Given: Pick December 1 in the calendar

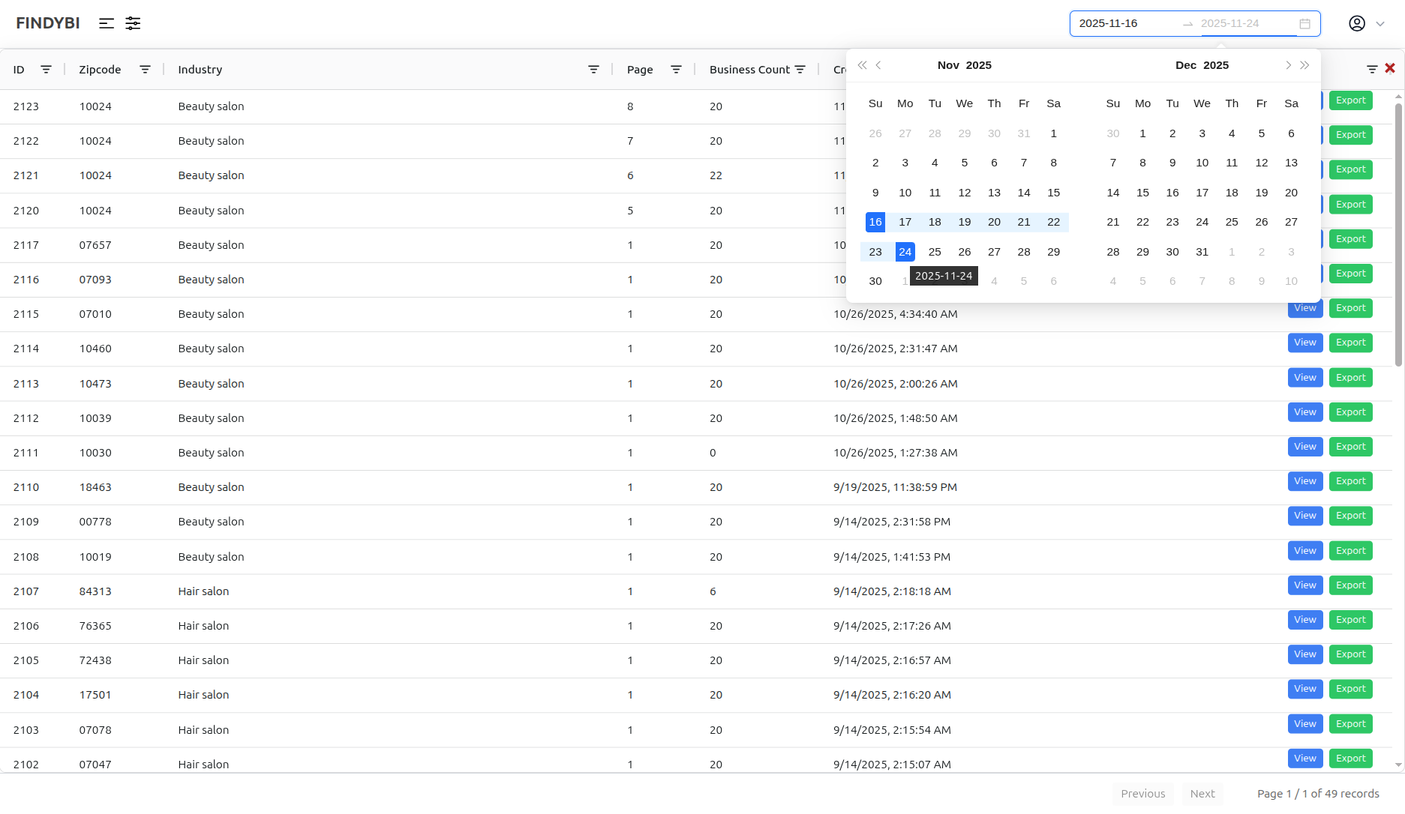Looking at the screenshot, I should pyautogui.click(x=1142, y=133).
